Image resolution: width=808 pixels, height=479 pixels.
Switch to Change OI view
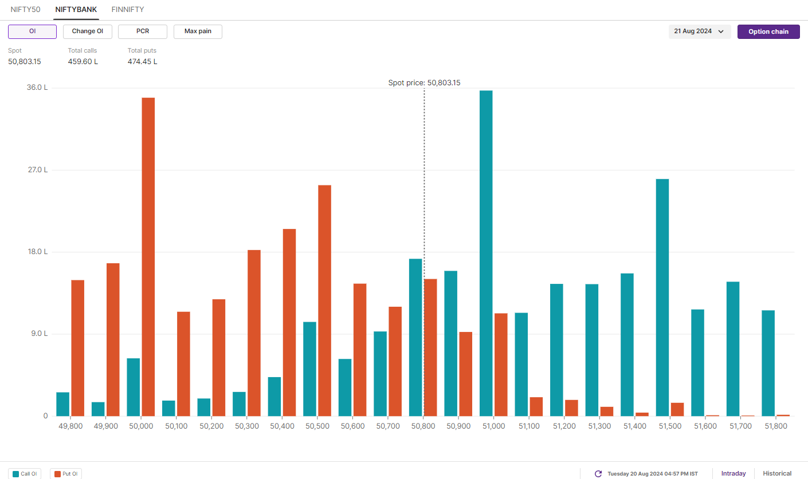point(88,31)
